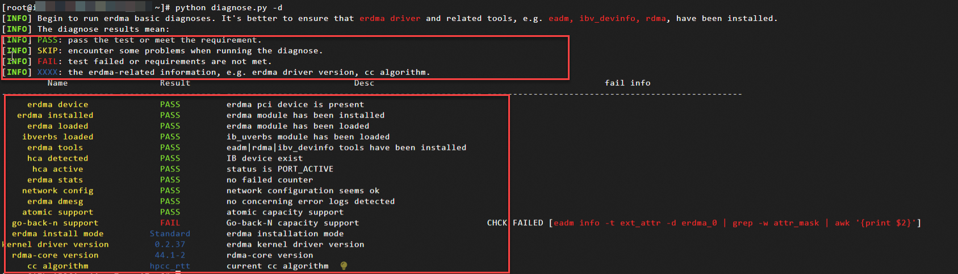Viewport: 958px width, 274px height.
Task: Click the 'Standard' install mode value
Action: click(x=170, y=234)
